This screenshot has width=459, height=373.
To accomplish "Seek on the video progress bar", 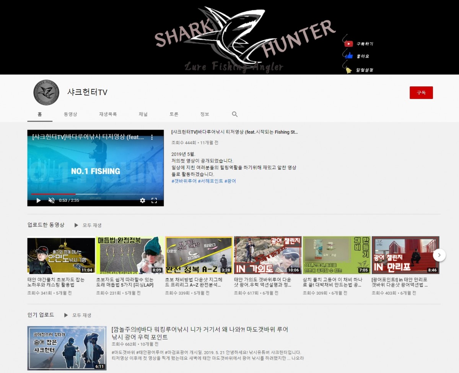I will point(96,194).
